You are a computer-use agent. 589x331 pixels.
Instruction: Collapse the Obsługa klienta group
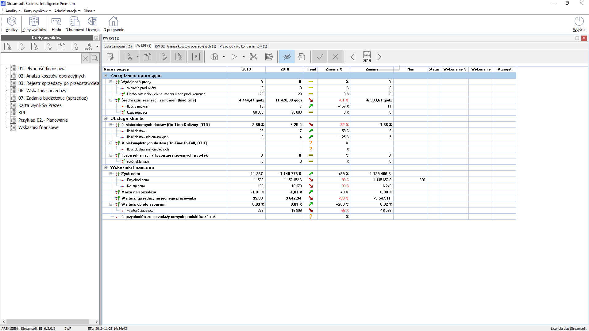click(105, 118)
